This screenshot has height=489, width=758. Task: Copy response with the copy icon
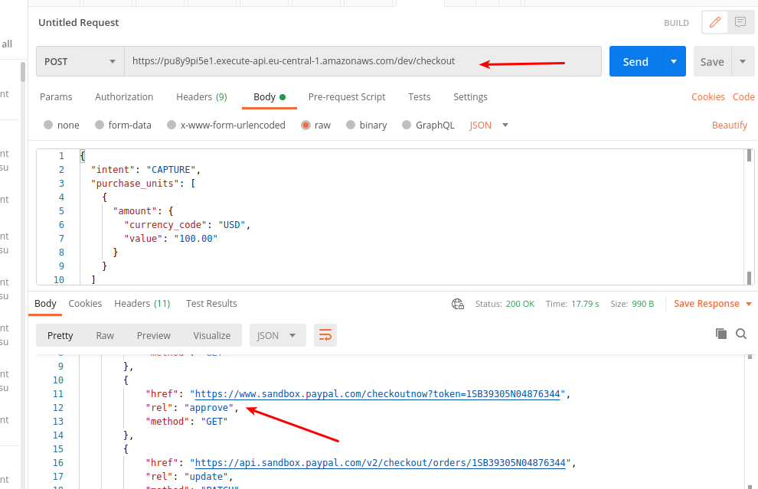[x=720, y=334]
